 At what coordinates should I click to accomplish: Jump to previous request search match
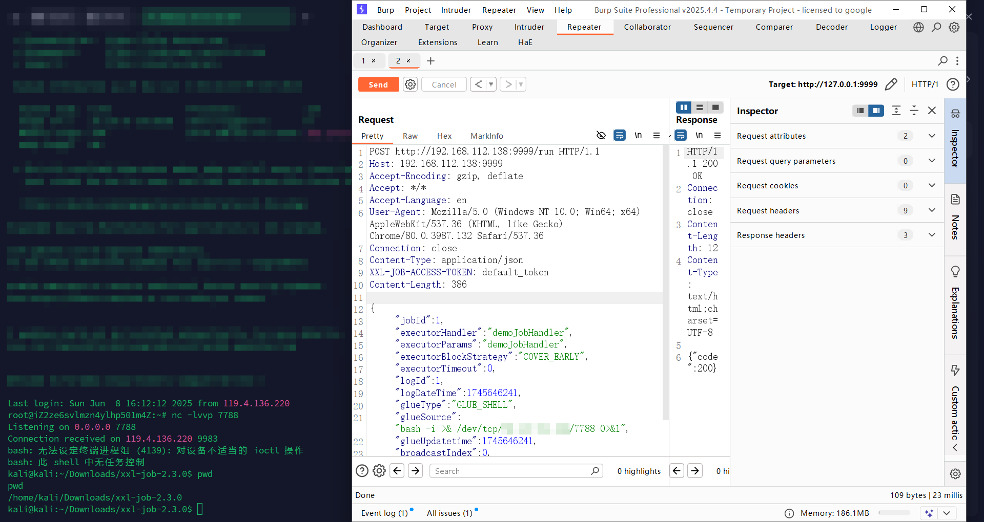coord(397,471)
